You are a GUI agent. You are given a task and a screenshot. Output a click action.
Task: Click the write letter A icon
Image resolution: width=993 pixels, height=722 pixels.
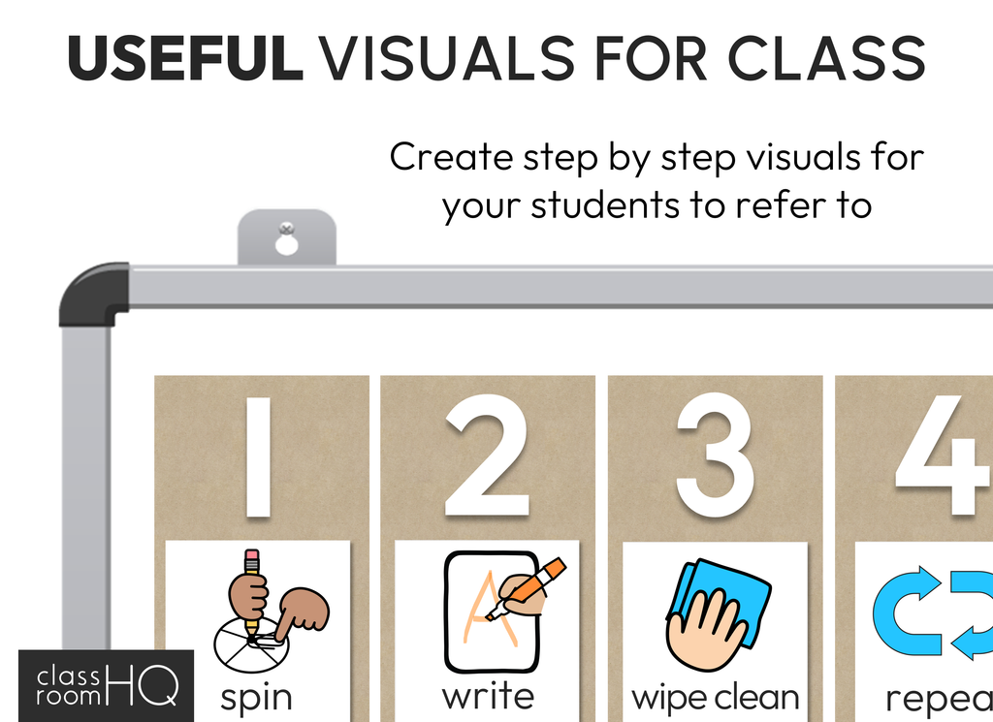click(x=500, y=610)
